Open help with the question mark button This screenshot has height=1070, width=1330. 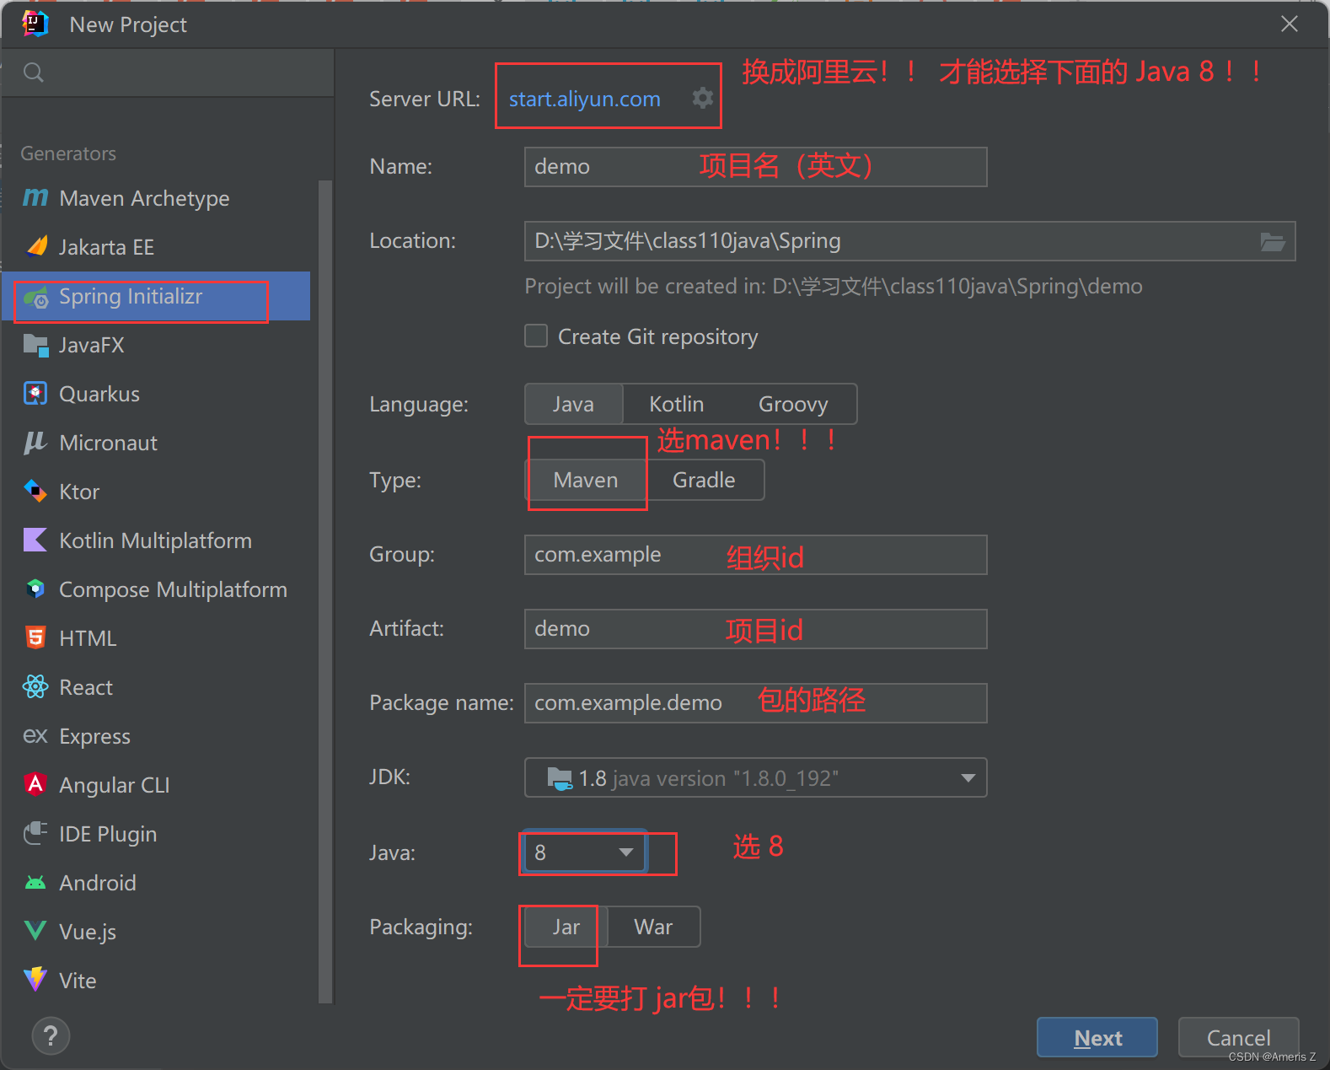pos(51,1035)
